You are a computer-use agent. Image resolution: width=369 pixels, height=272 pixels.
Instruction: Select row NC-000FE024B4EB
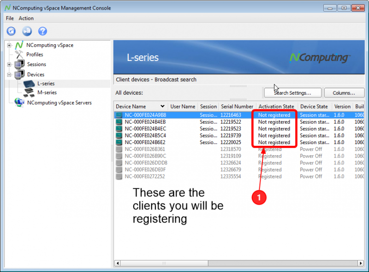click(x=239, y=122)
